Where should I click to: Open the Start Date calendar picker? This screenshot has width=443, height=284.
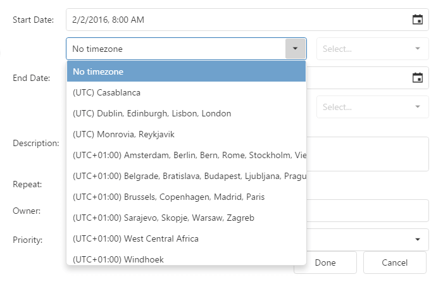point(417,20)
